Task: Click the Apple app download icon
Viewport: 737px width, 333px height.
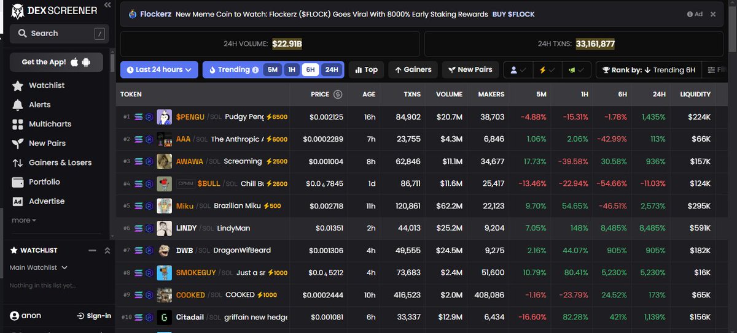Action: pyautogui.click(x=75, y=62)
